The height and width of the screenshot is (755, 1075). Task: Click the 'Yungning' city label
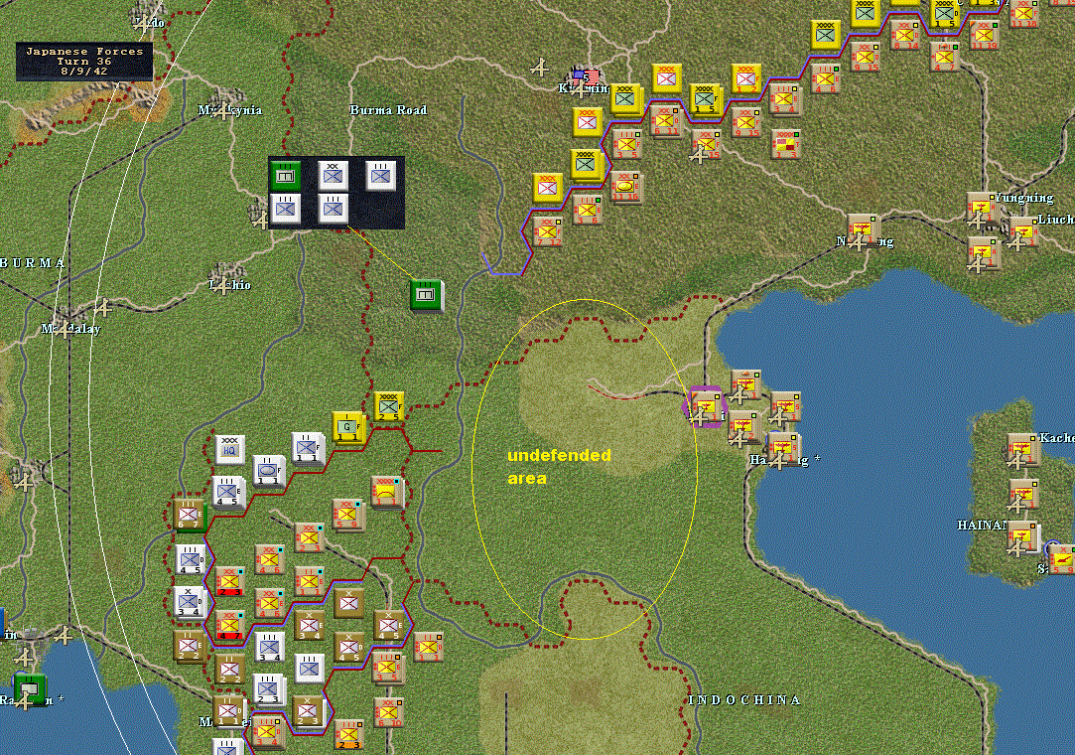[x=1023, y=199]
